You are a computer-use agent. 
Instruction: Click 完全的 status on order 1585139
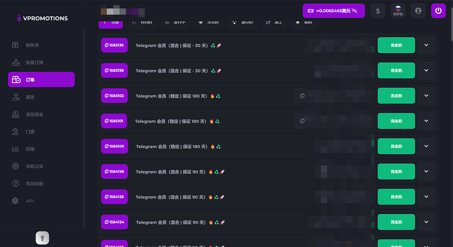click(x=396, y=45)
